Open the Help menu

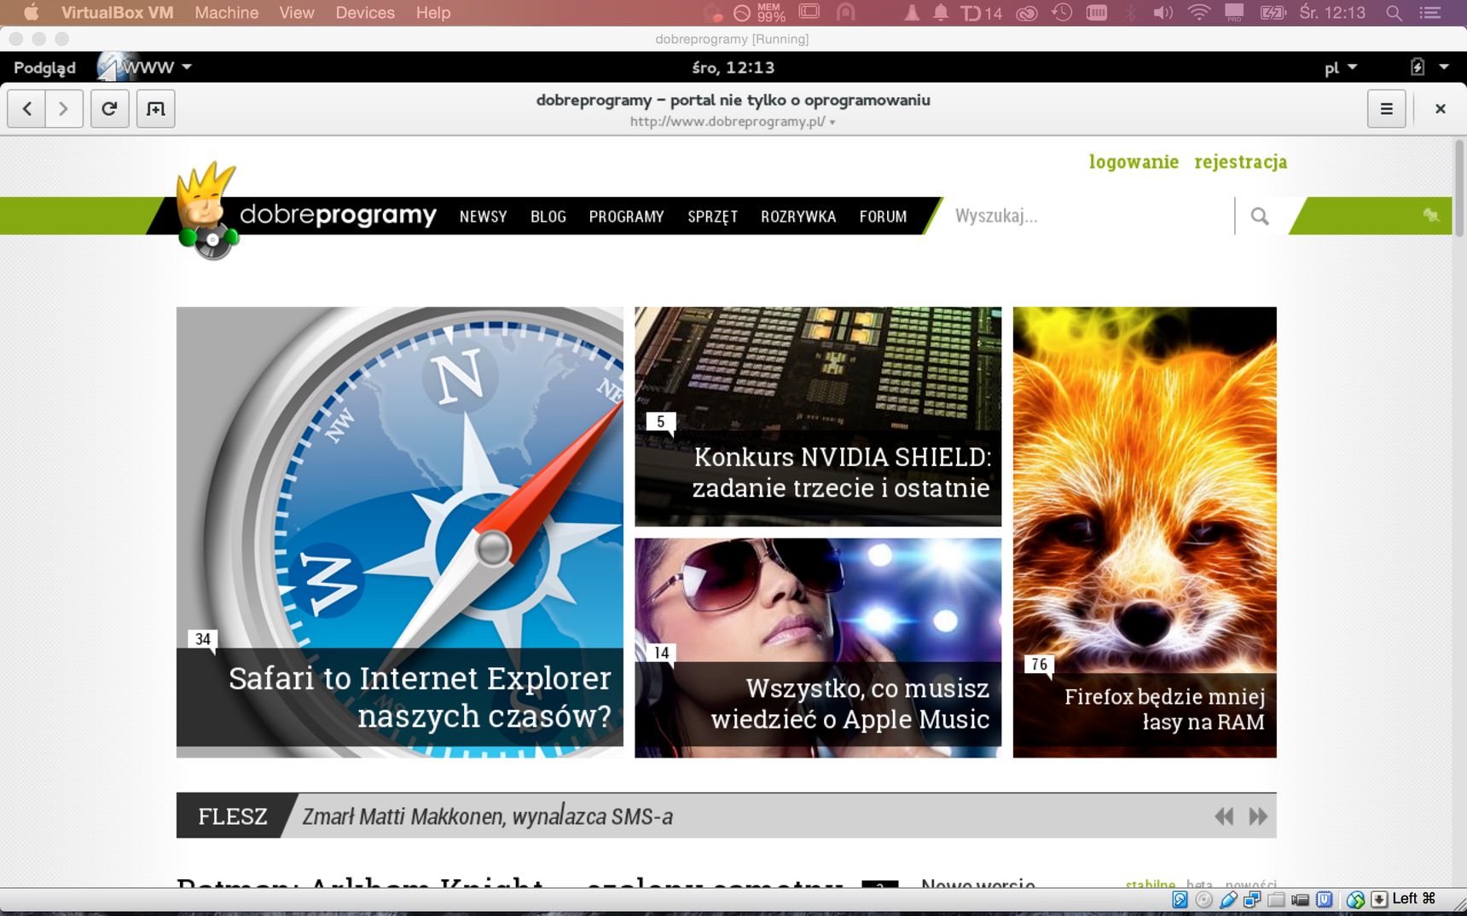point(433,13)
